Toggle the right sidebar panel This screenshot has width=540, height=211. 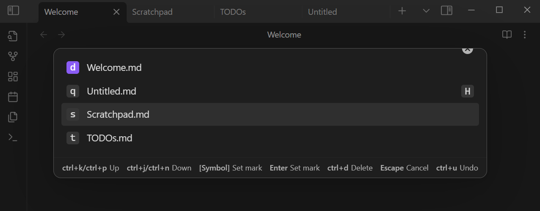[446, 11]
